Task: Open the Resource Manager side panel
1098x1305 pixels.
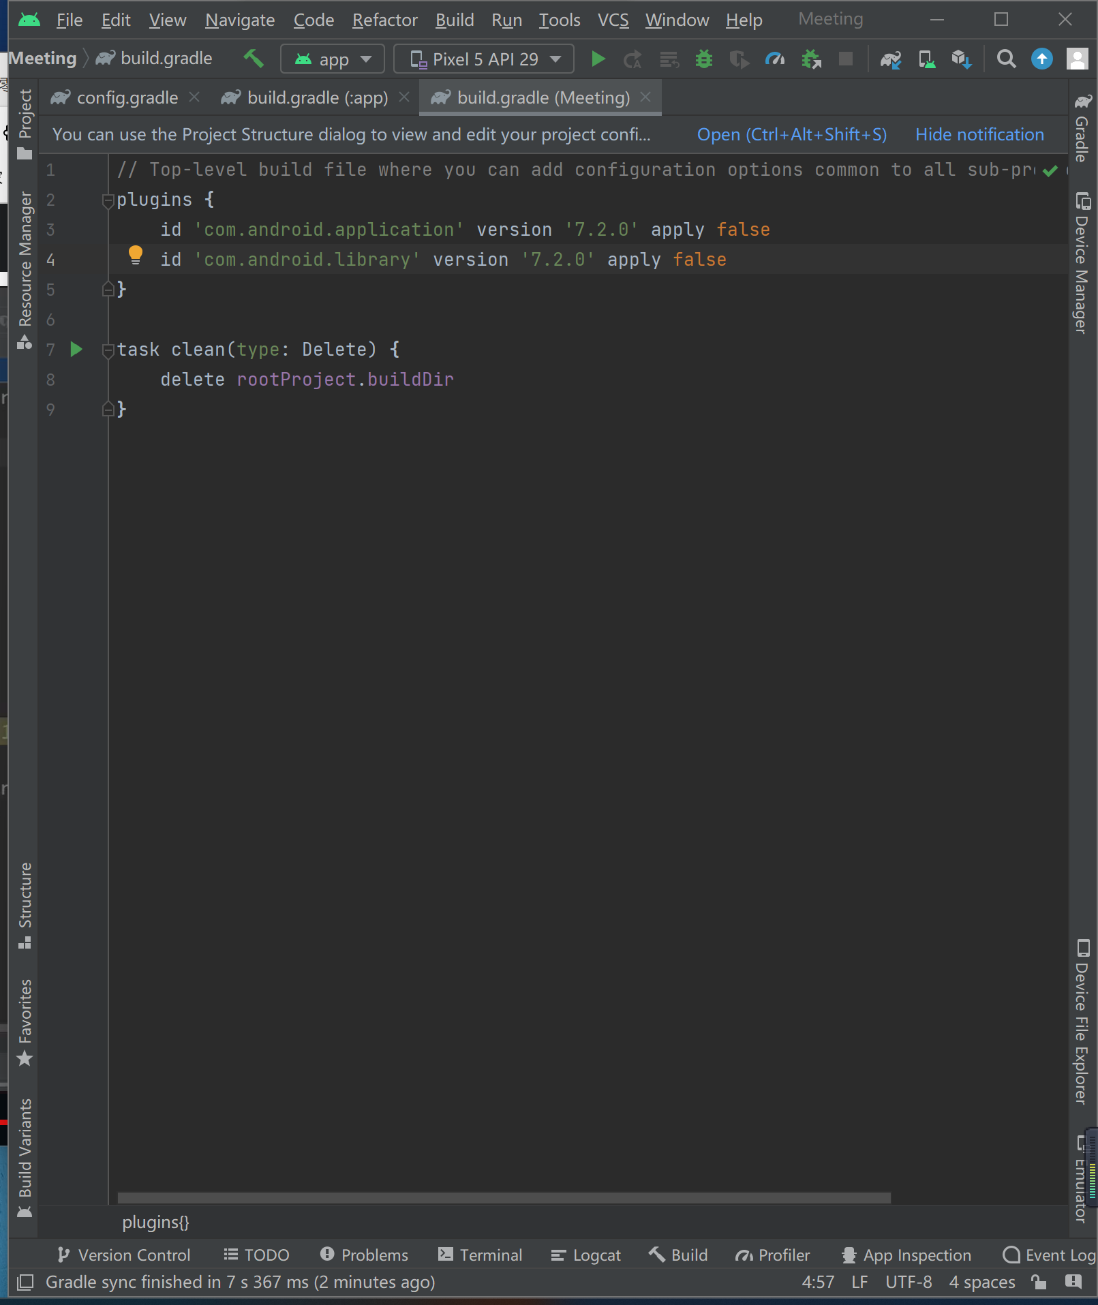Action: pos(25,270)
